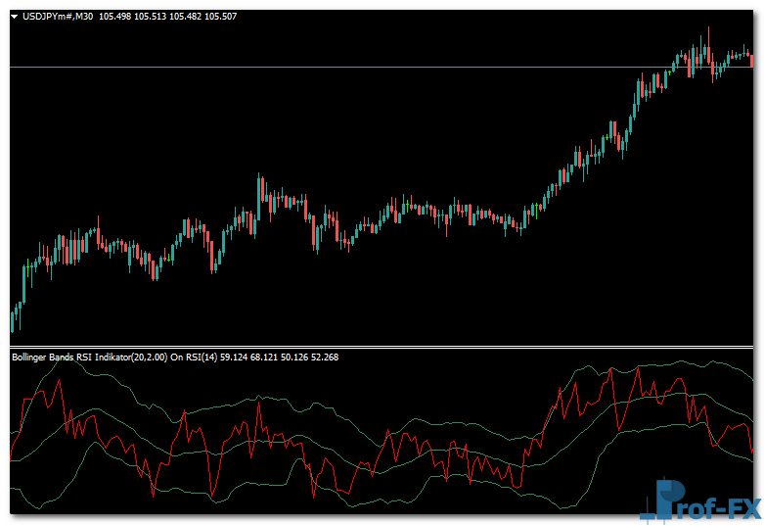Click the first candlestick at the far left

click(12, 320)
